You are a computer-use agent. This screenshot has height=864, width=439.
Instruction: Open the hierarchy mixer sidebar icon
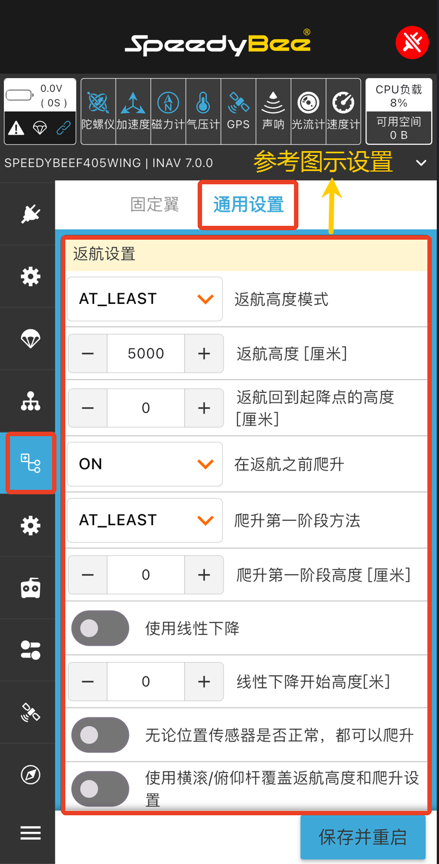tap(30, 401)
